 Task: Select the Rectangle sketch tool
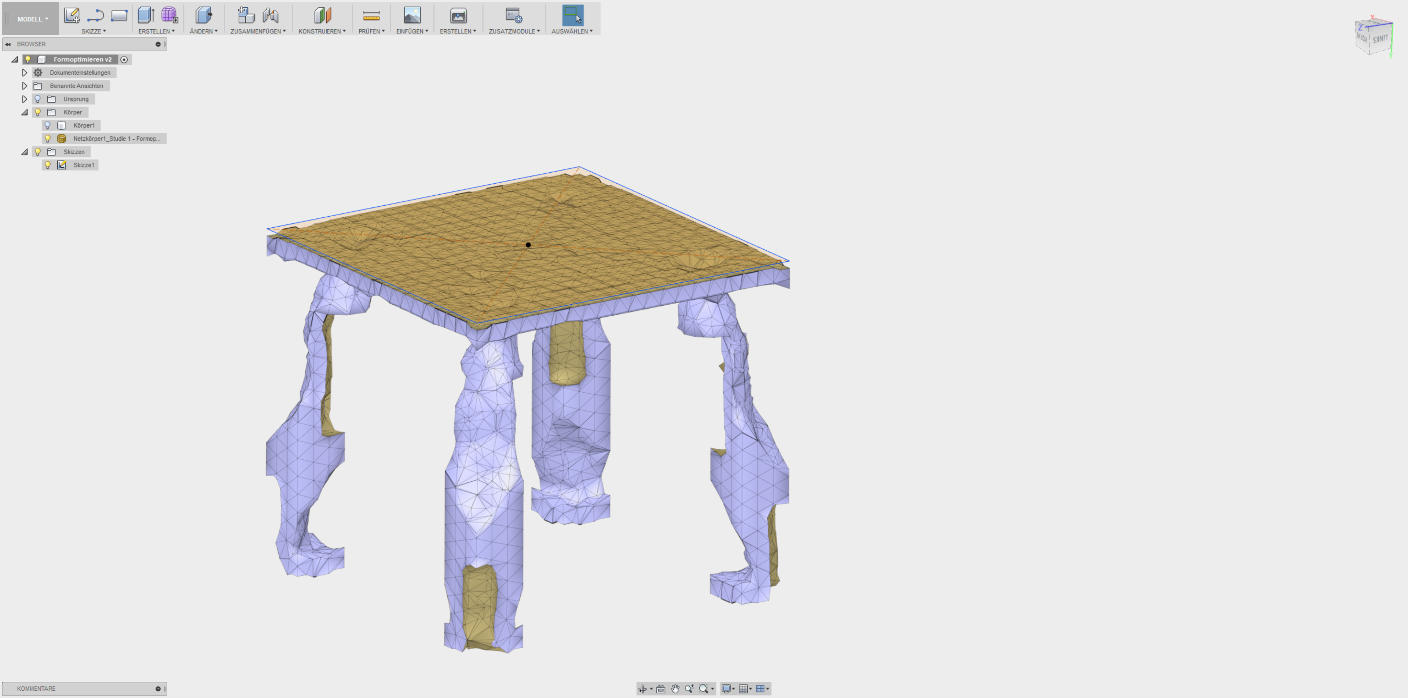click(119, 15)
